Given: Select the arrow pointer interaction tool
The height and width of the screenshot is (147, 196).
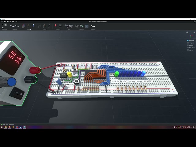Looking at the screenshot, I should [3, 25].
